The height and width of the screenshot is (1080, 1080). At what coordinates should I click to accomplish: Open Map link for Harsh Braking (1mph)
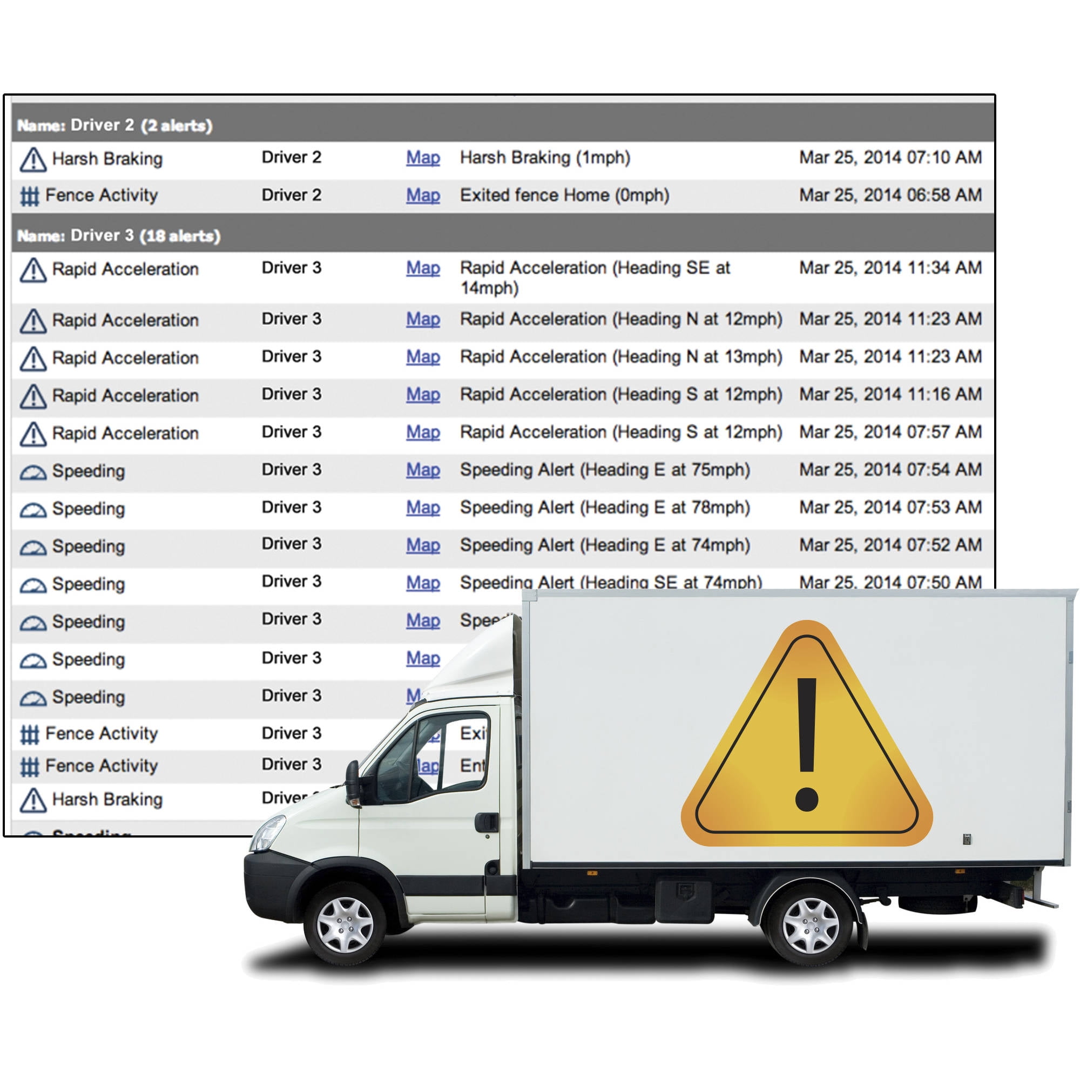tap(423, 158)
